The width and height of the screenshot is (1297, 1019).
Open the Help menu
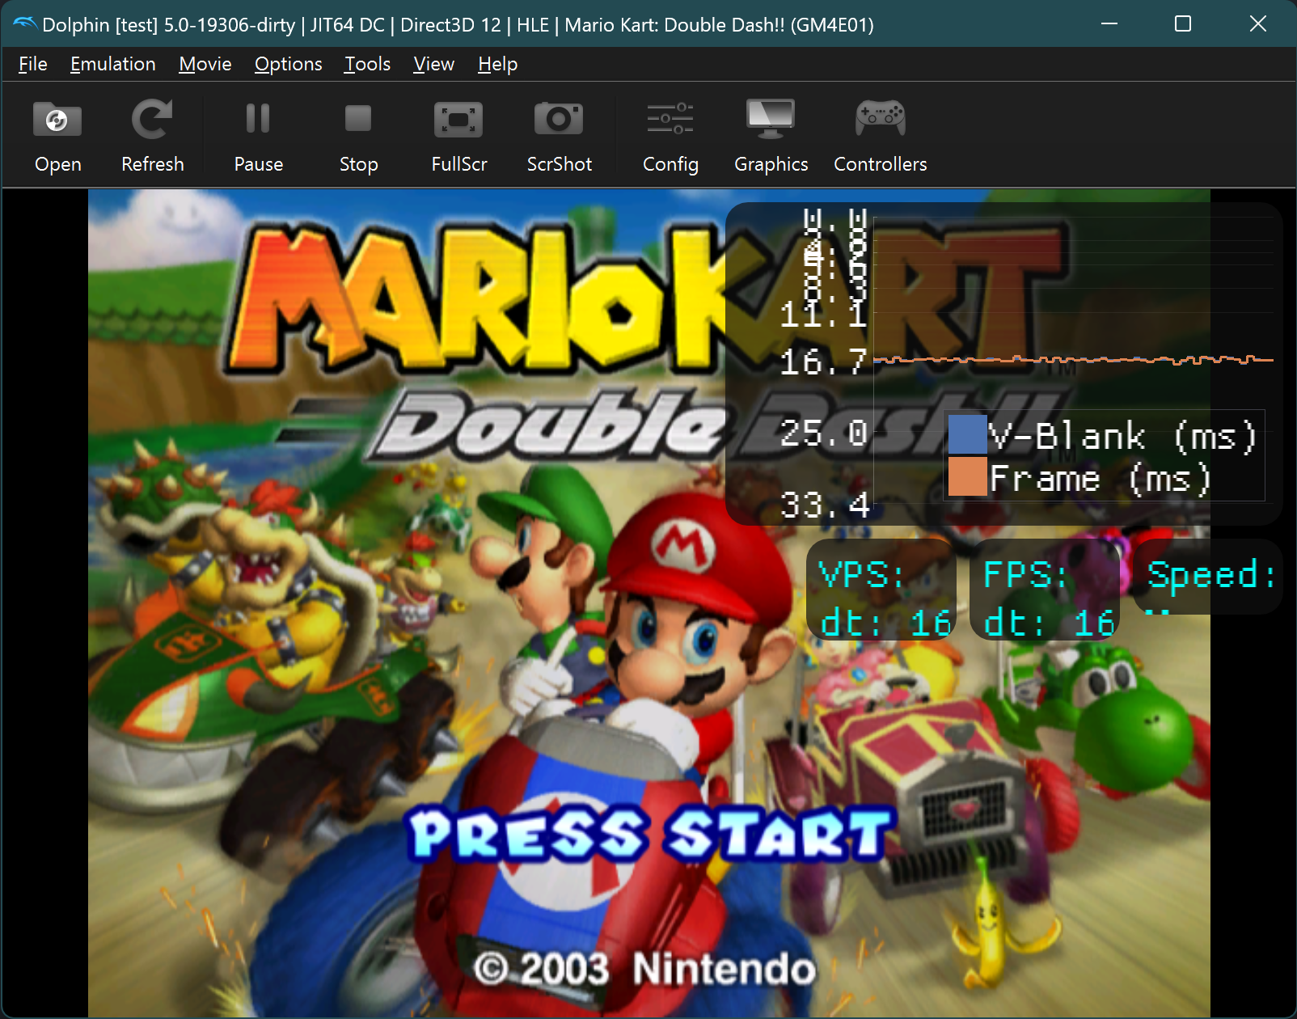(497, 64)
